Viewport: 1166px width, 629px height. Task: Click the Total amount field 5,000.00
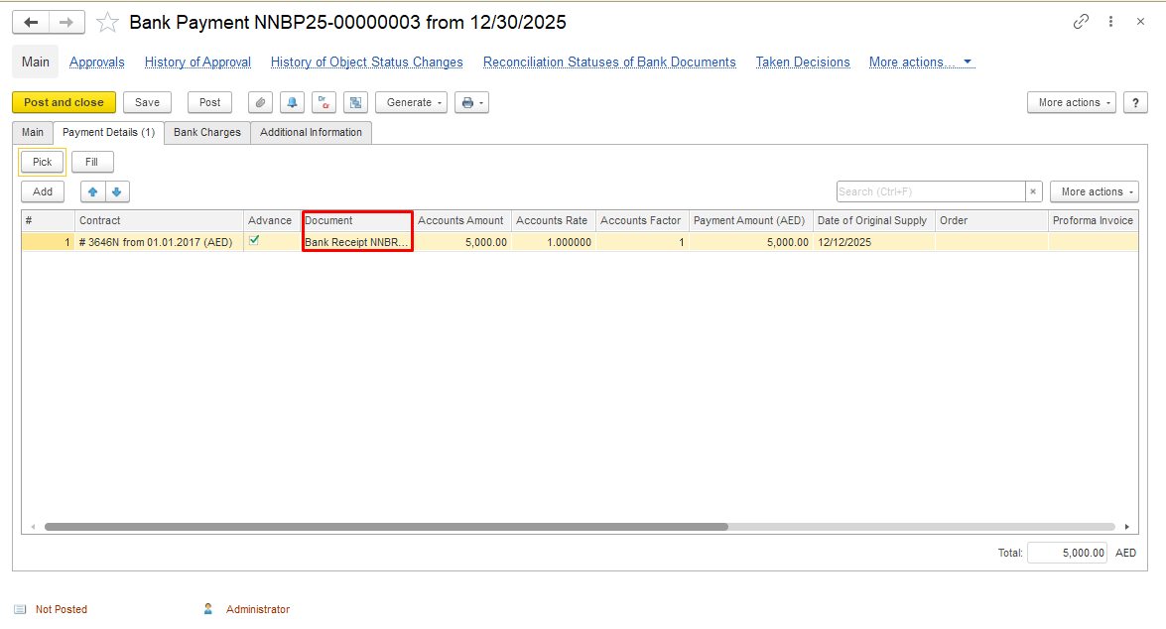1067,553
